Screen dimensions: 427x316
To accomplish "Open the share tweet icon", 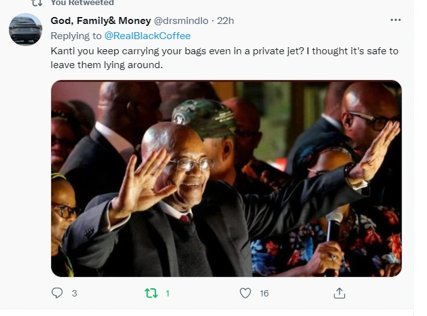I will click(339, 293).
